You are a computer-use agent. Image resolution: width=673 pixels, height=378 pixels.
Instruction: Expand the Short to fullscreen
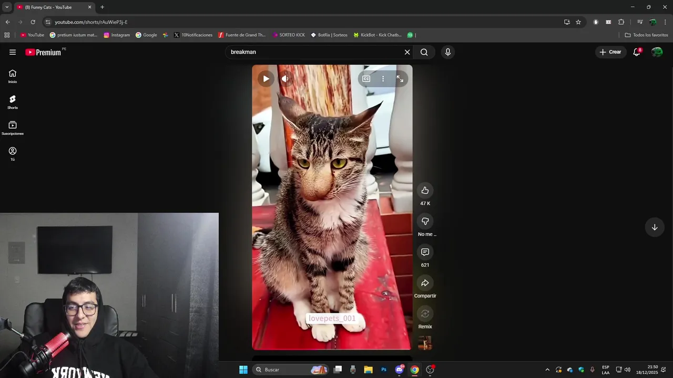pyautogui.click(x=400, y=79)
